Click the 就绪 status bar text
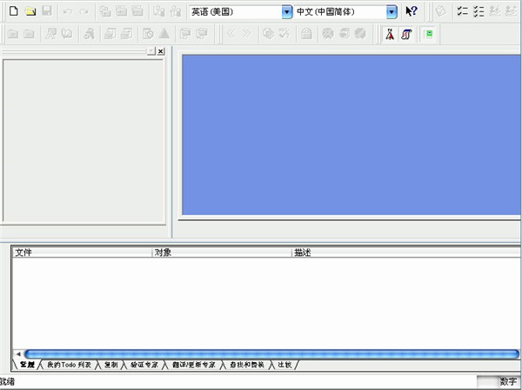The image size is (522, 390). (x=7, y=381)
